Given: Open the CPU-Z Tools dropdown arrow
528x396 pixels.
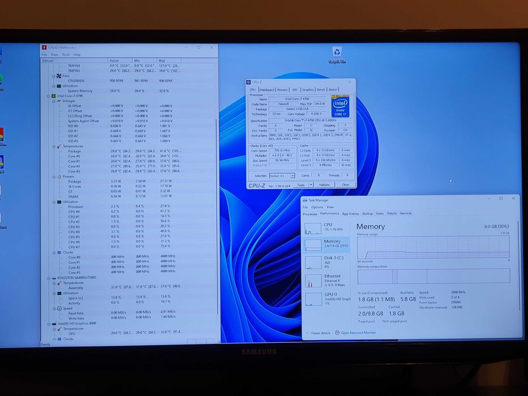Looking at the screenshot, I should 311,185.
